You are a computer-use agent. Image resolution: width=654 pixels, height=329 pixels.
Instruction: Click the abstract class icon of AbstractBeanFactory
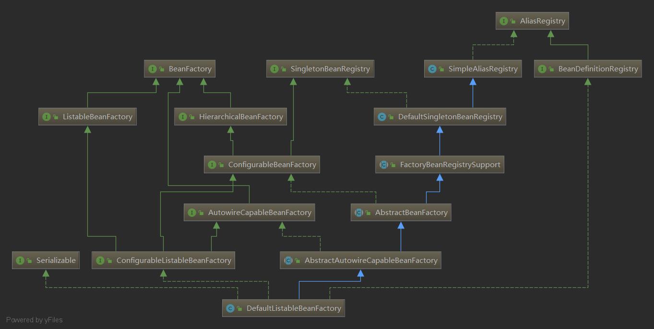[359, 213]
